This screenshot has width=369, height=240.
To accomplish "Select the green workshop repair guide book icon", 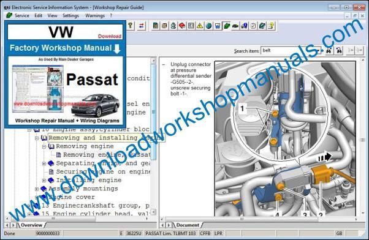I will click(227, 26).
